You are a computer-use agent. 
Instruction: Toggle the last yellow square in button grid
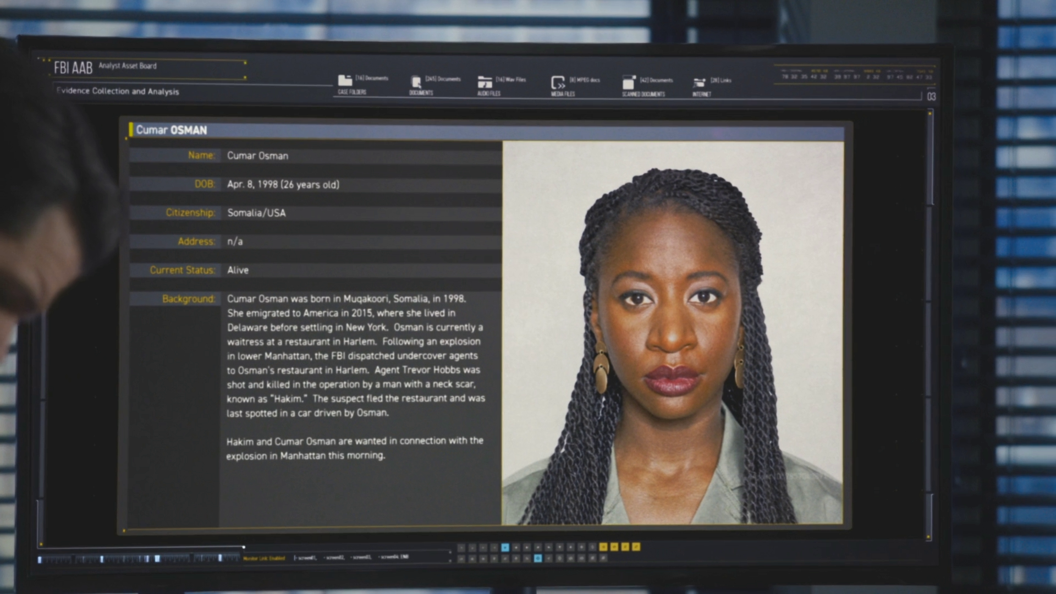[636, 547]
